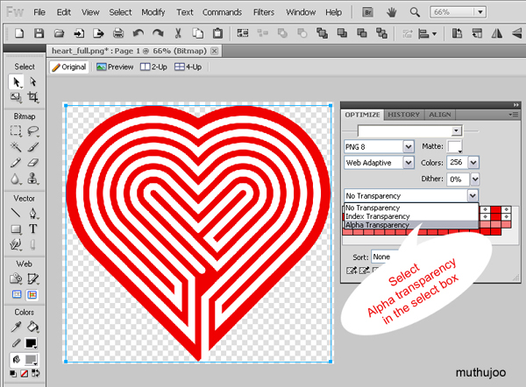Open the zoom level 66% dropdown

click(x=480, y=12)
